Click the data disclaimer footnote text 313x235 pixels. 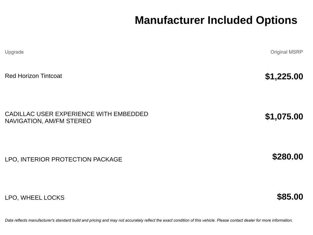click(149, 220)
